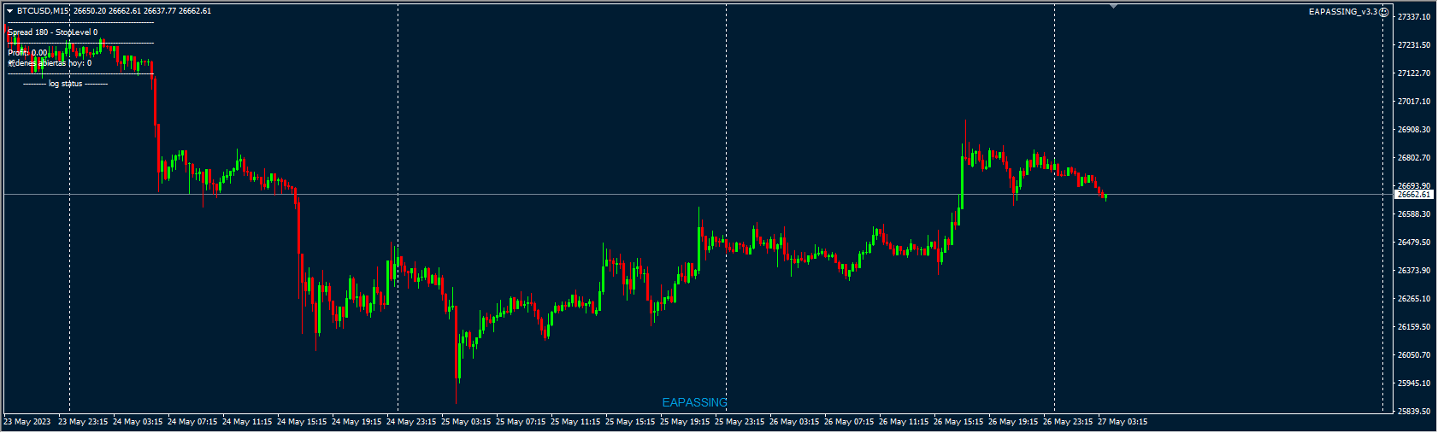
Task: Click the '25 May 23:15' time label
Action: click(740, 422)
